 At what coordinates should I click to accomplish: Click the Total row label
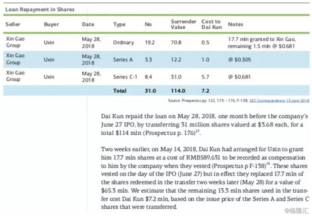(120, 91)
